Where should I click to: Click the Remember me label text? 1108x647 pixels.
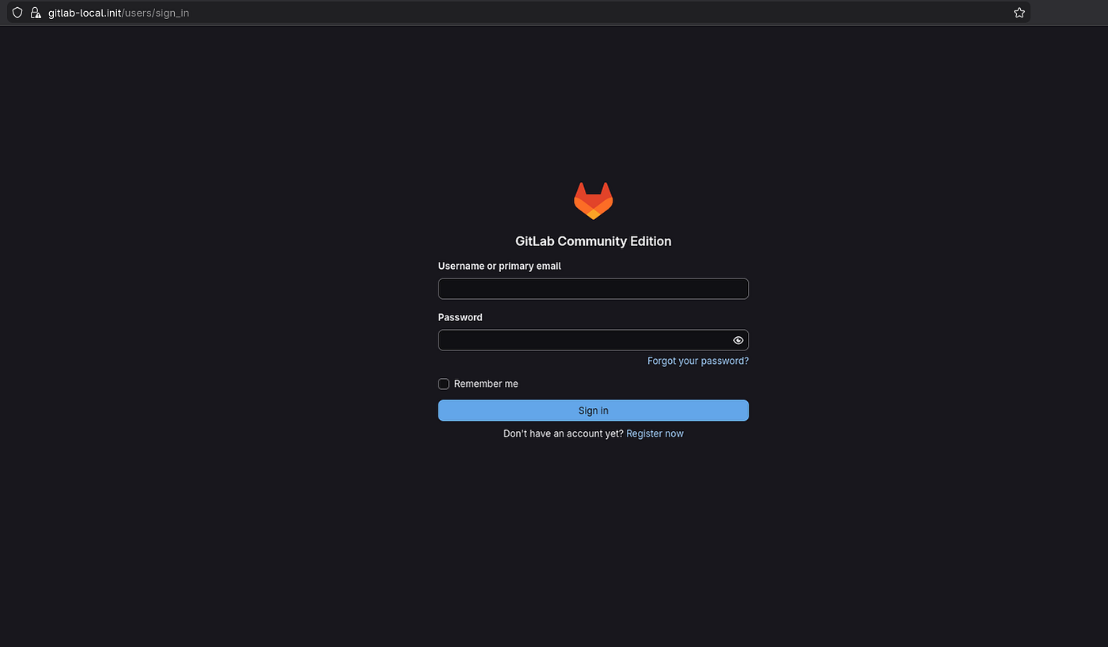tap(486, 384)
